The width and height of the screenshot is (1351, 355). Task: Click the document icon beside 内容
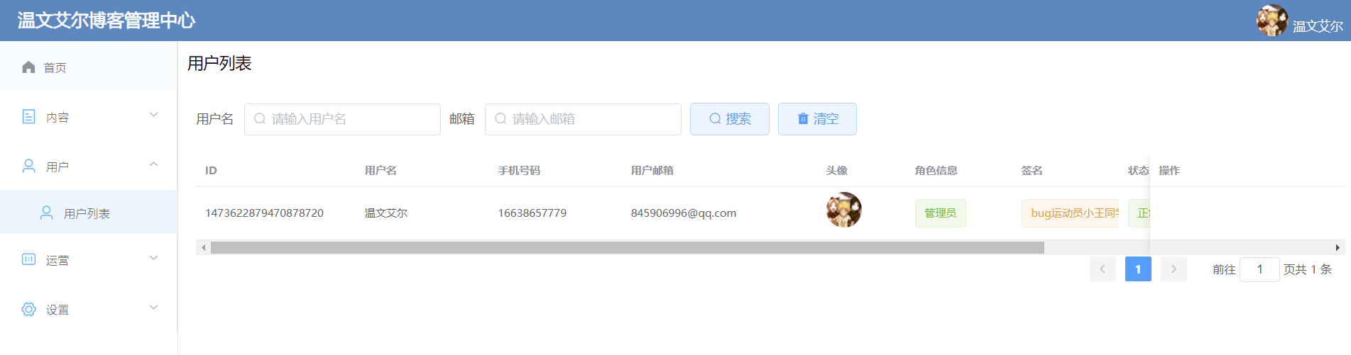[x=28, y=116]
